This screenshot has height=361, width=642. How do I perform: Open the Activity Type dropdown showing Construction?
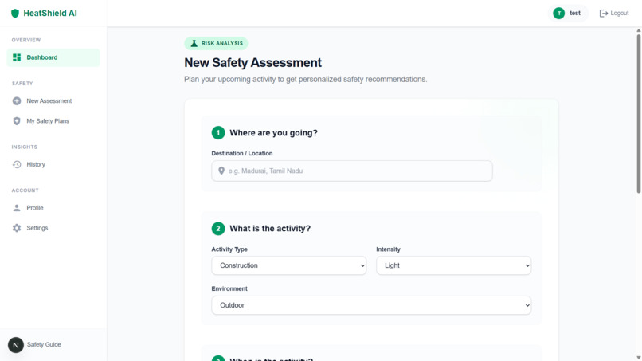[x=288, y=265]
